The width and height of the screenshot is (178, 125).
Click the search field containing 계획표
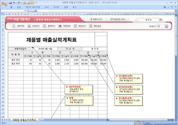click(148, 20)
